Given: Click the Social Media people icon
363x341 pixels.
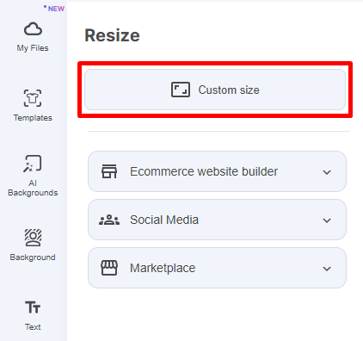Looking at the screenshot, I should point(109,220).
